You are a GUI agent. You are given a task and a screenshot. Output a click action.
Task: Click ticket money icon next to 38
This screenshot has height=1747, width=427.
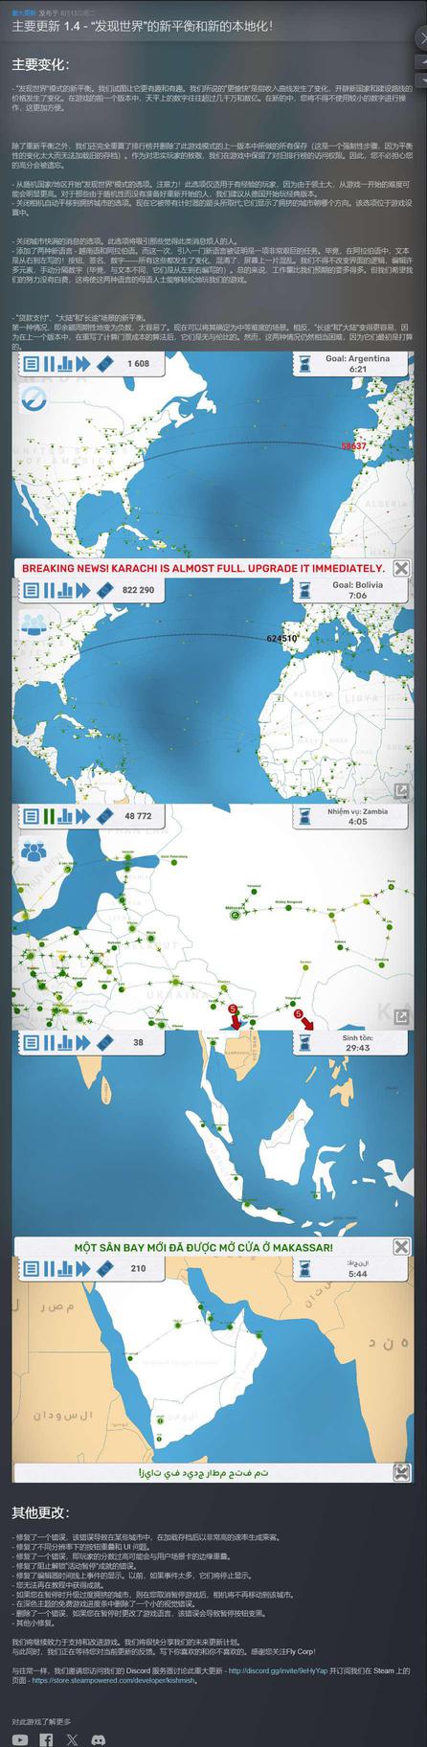(x=105, y=1042)
